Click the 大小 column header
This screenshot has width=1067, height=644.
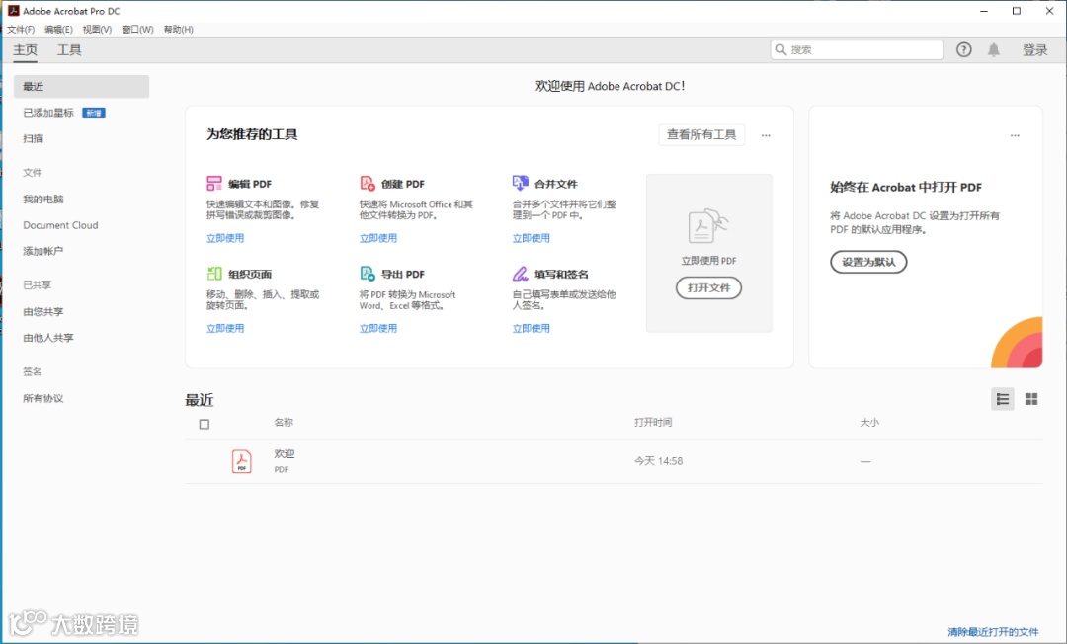pyautogui.click(x=869, y=423)
